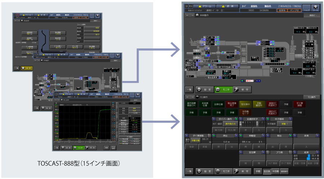The image size is (324, 179).
Task: Open 保守 wrench below the machine diagram
Action: coord(241,90)
